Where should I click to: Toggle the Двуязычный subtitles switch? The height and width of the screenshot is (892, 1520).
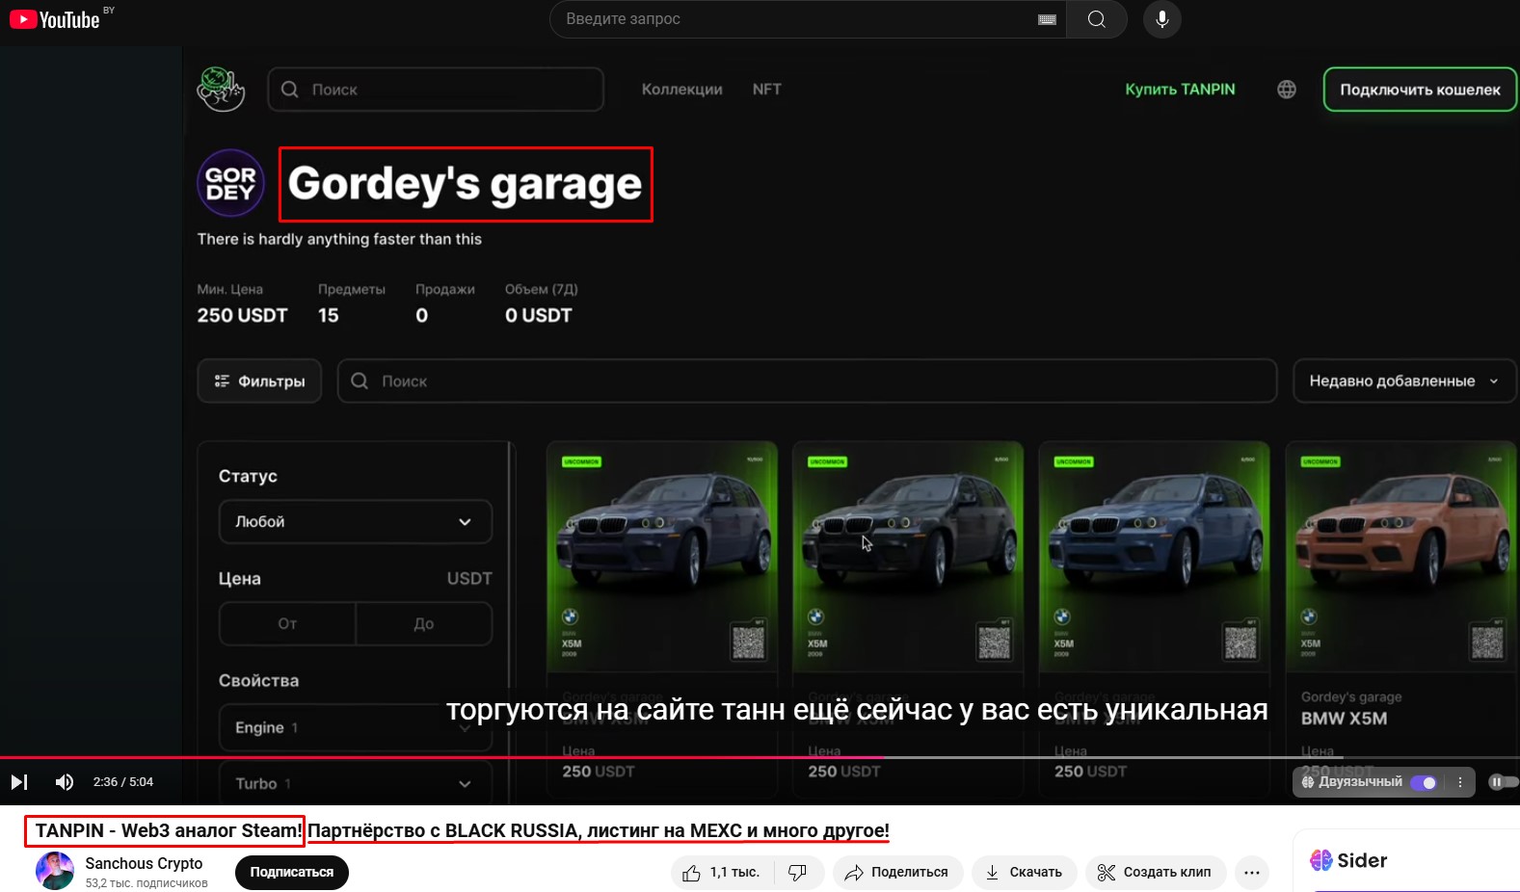coord(1424,782)
